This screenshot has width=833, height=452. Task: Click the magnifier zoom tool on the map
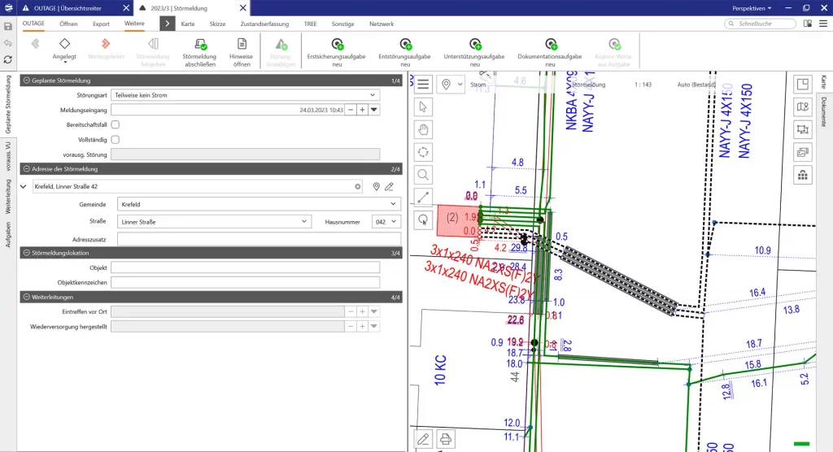click(423, 174)
